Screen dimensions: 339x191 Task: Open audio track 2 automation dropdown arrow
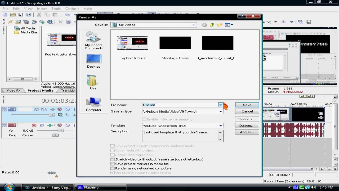click(55, 125)
